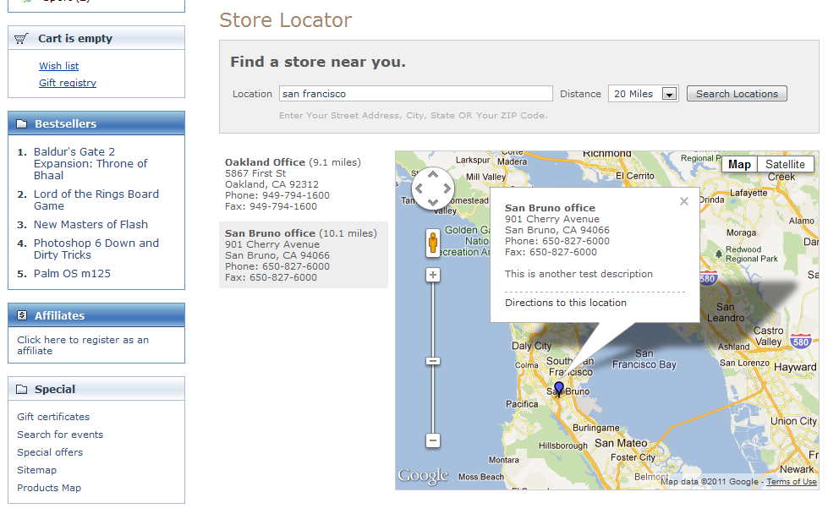Click the Larkspur label on map

coord(473,160)
